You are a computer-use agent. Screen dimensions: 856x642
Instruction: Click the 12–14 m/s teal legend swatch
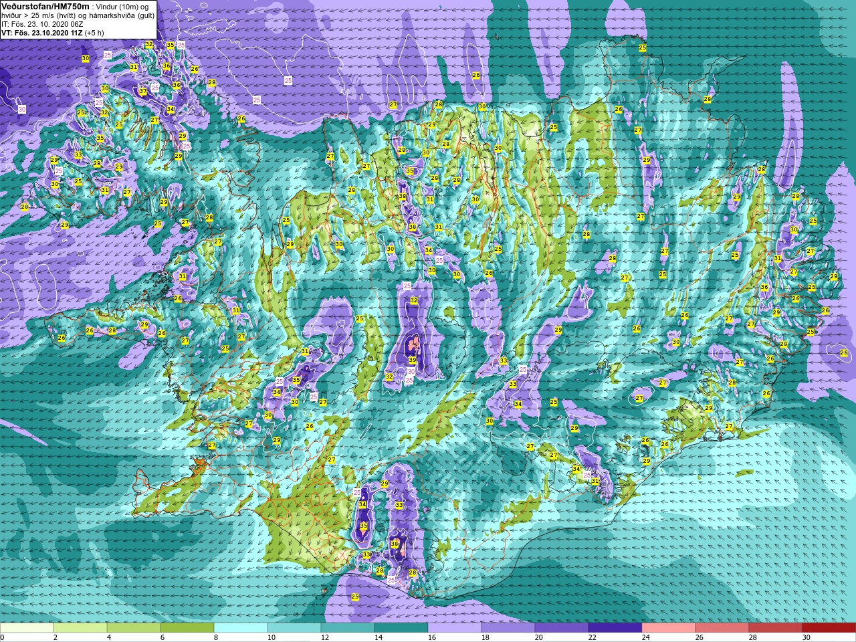coord(348,628)
